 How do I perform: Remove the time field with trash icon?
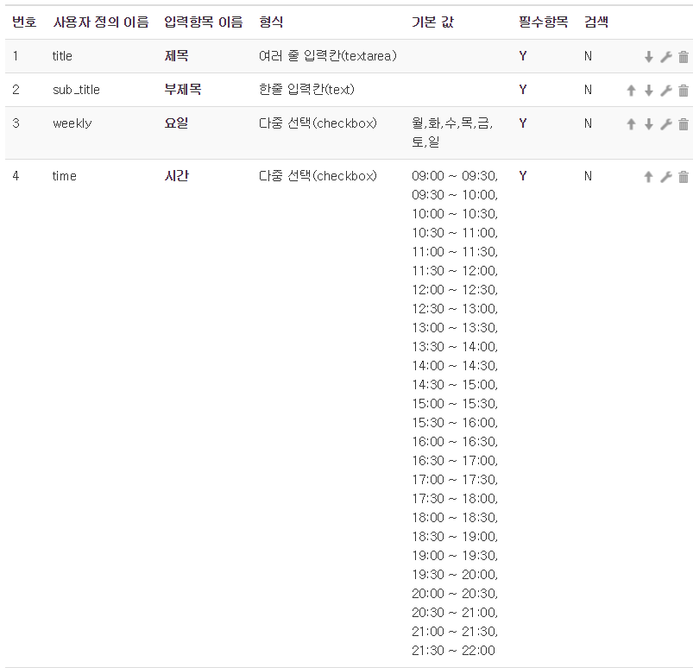pos(684,177)
